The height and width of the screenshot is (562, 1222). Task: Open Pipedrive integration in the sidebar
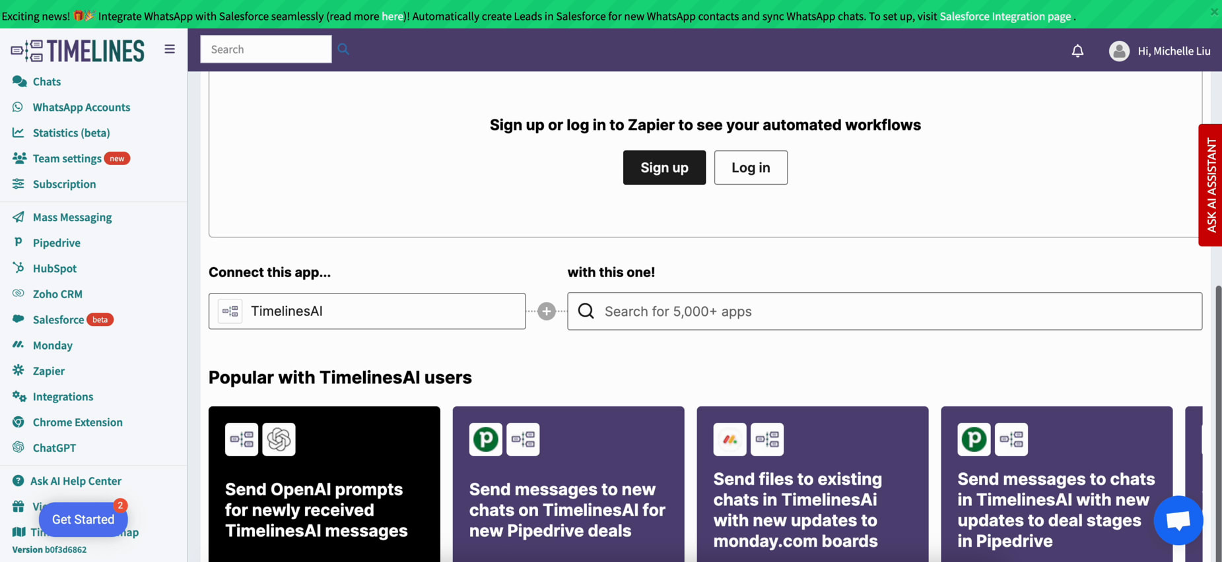click(57, 243)
